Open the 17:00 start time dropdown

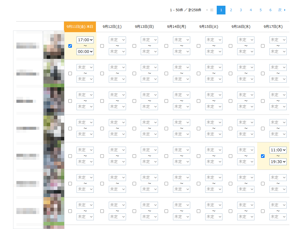click(x=85, y=40)
